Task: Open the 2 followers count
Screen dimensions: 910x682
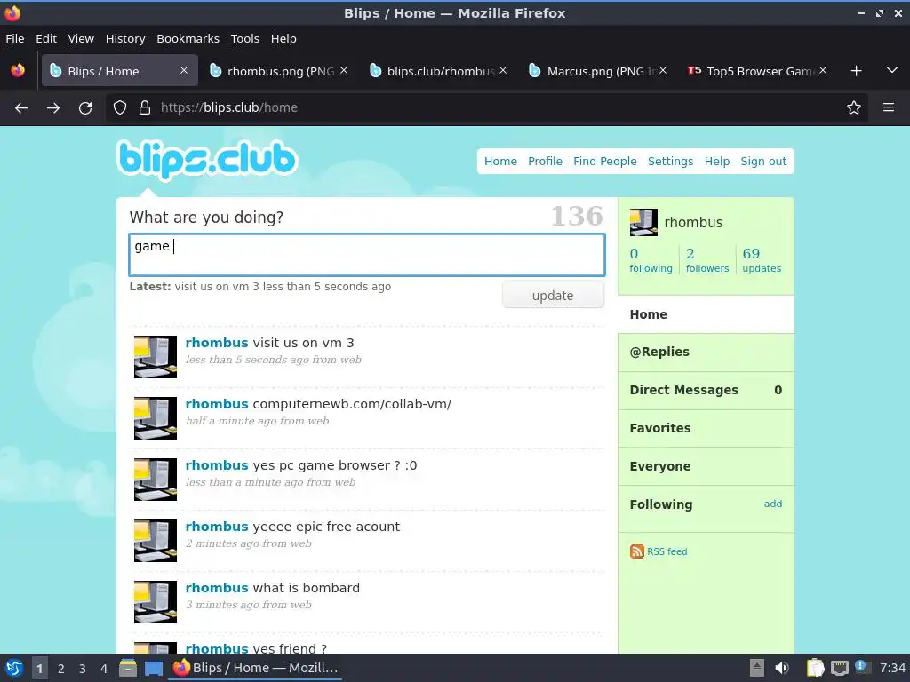Action: (x=706, y=260)
